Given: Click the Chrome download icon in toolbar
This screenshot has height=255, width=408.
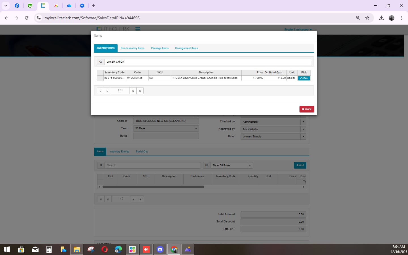Looking at the screenshot, I should 381,18.
